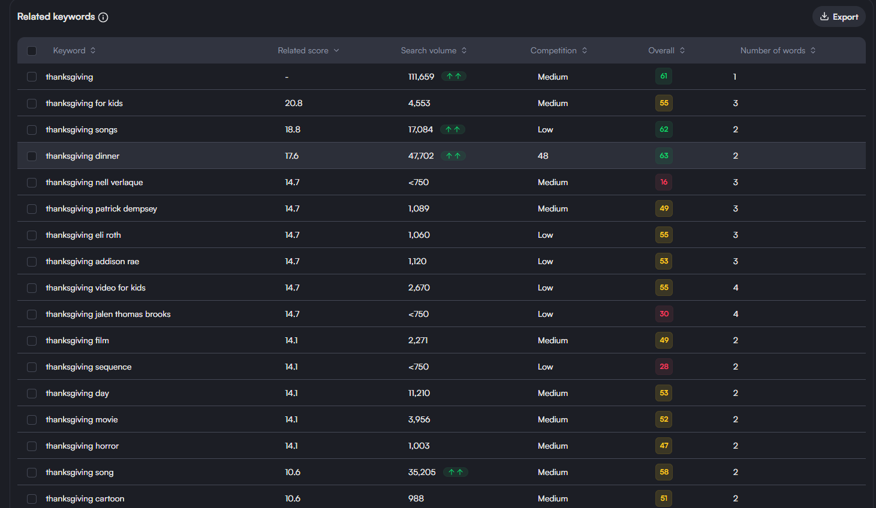This screenshot has width=876, height=508.
Task: Select the checkbox for thanksgiving patrick dempsey
Action: click(x=32, y=208)
